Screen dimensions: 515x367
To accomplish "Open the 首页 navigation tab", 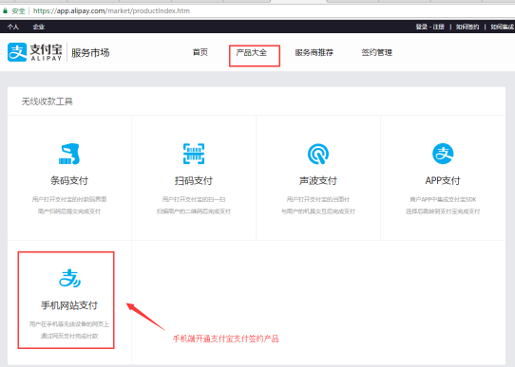I will 200,52.
